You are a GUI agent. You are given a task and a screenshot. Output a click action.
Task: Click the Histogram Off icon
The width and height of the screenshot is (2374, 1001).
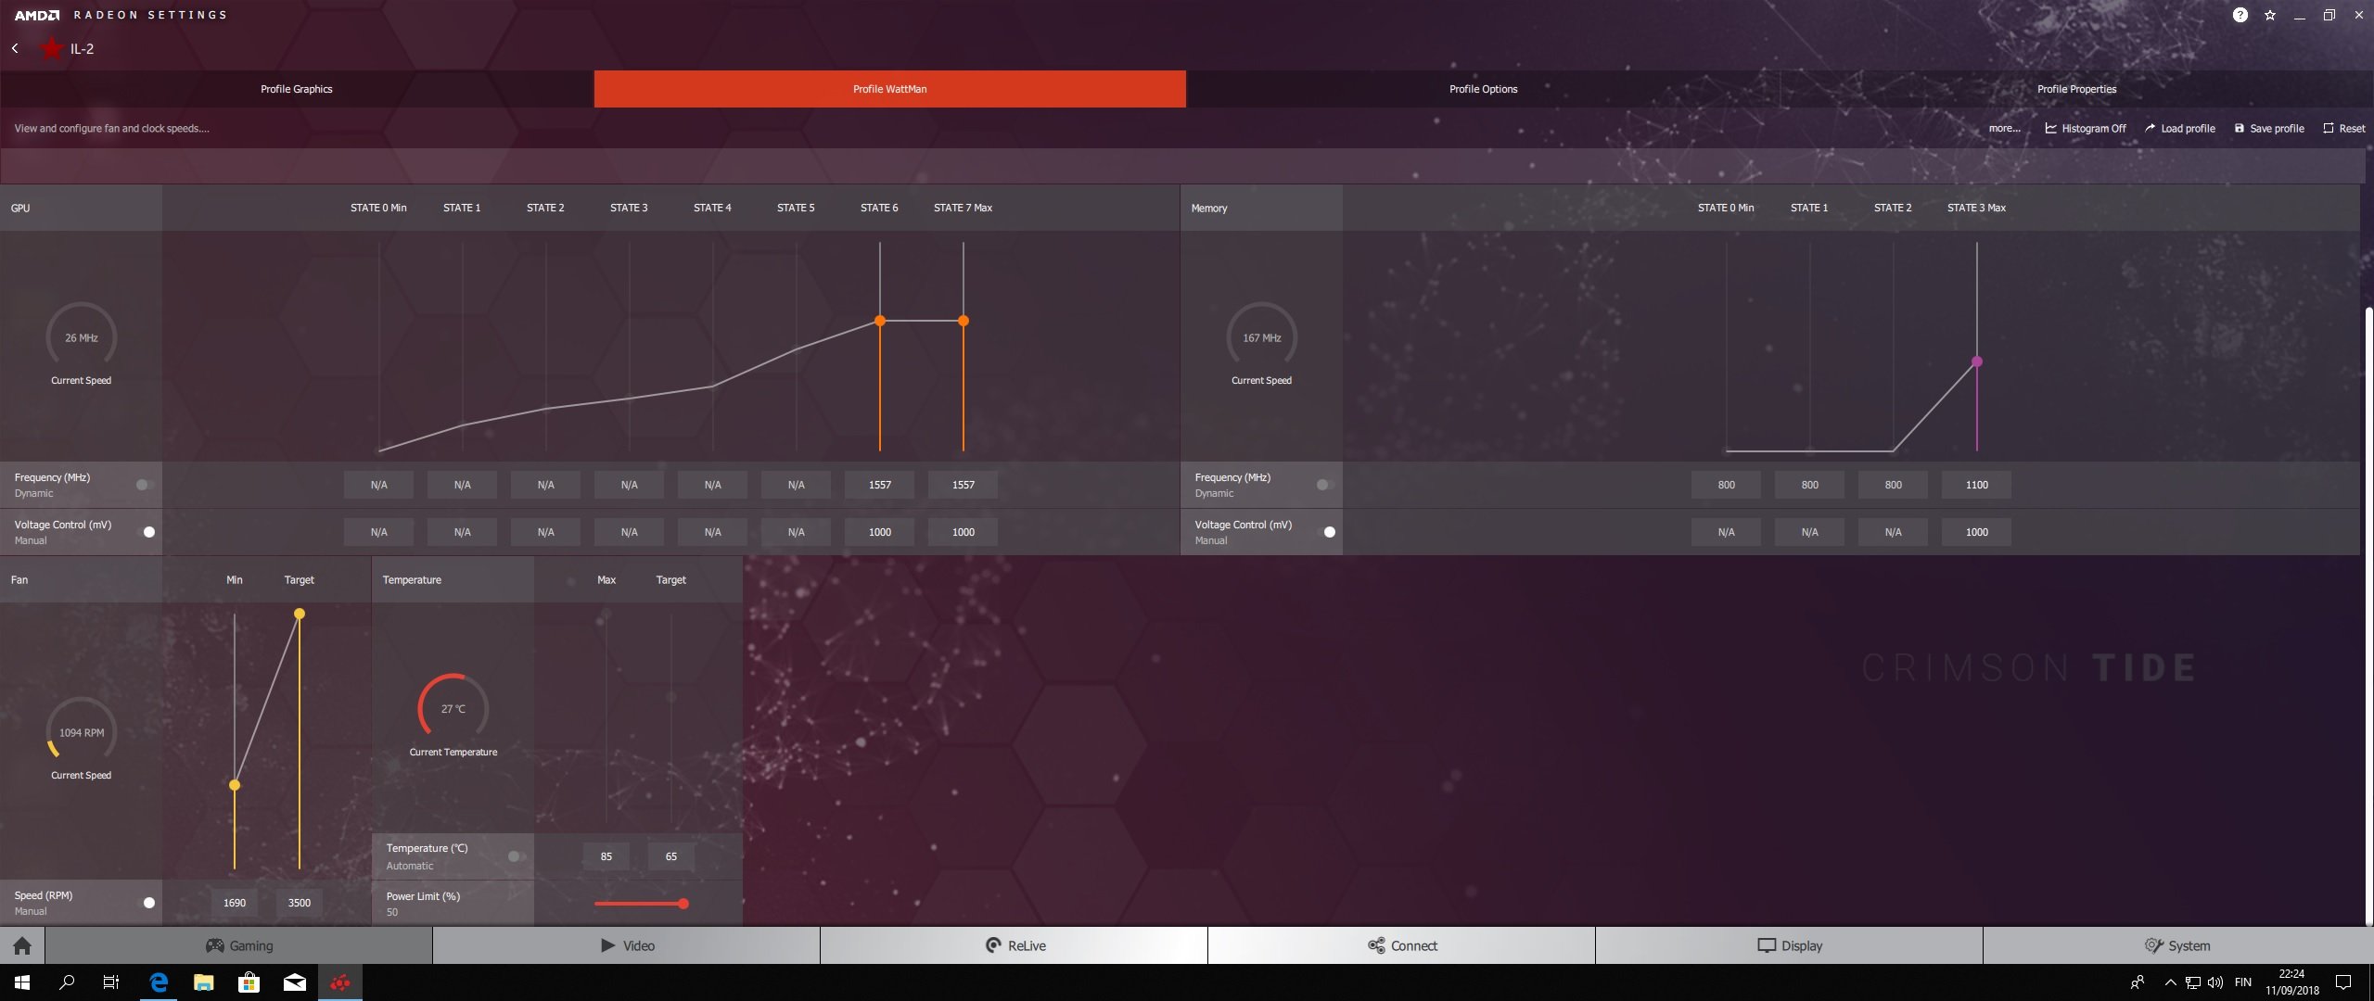pyautogui.click(x=2050, y=128)
